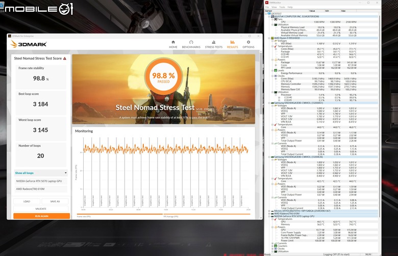Click the HWMonitor title bar app icon
Viewport: 398px width, 256px height.
(267, 3)
